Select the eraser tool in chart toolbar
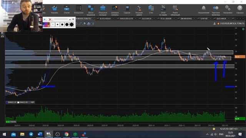 coord(84,24)
